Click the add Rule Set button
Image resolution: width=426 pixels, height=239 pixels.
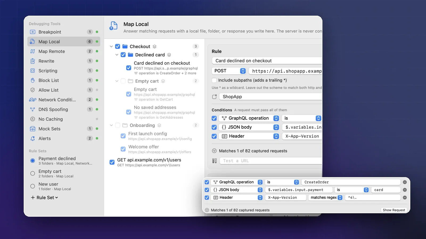tap(44, 198)
